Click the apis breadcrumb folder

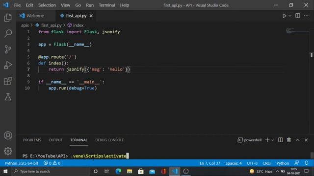pos(25,25)
